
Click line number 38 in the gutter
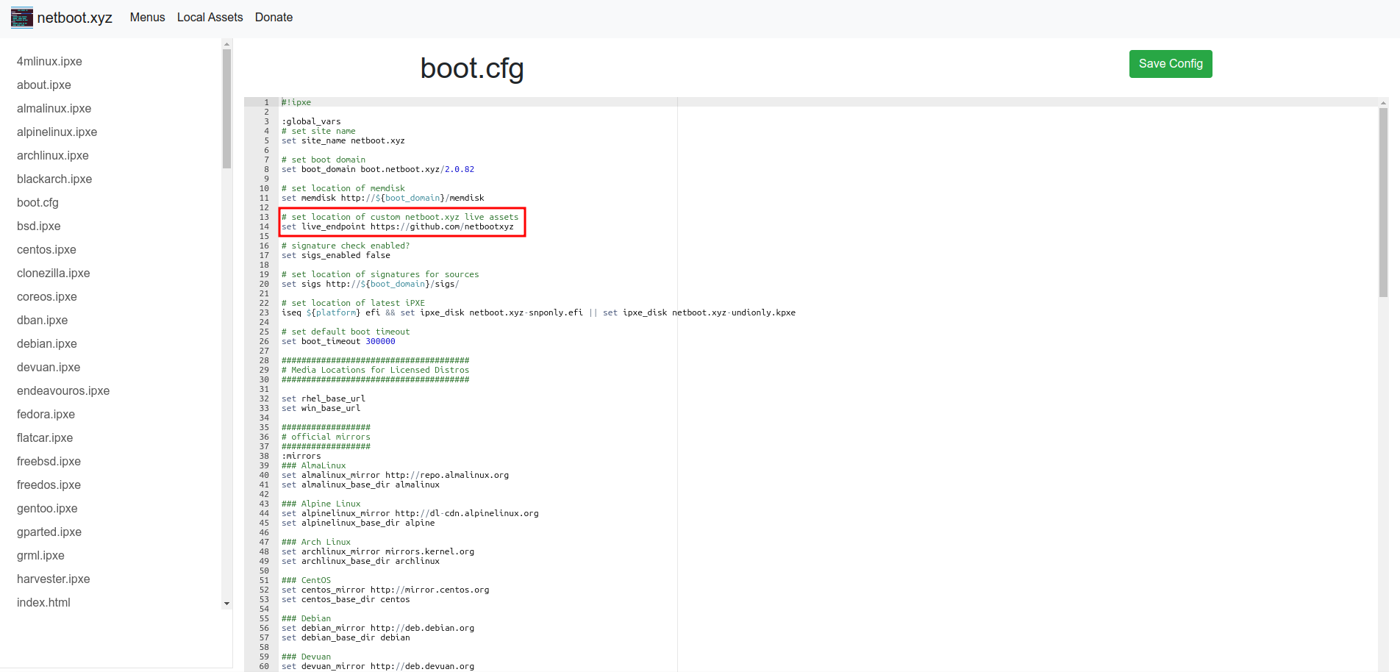(x=264, y=456)
